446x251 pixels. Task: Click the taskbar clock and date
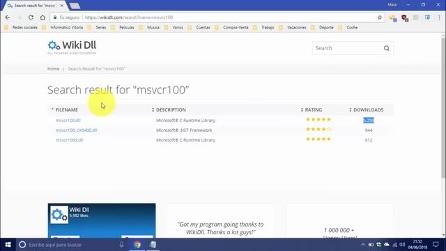tap(417, 245)
